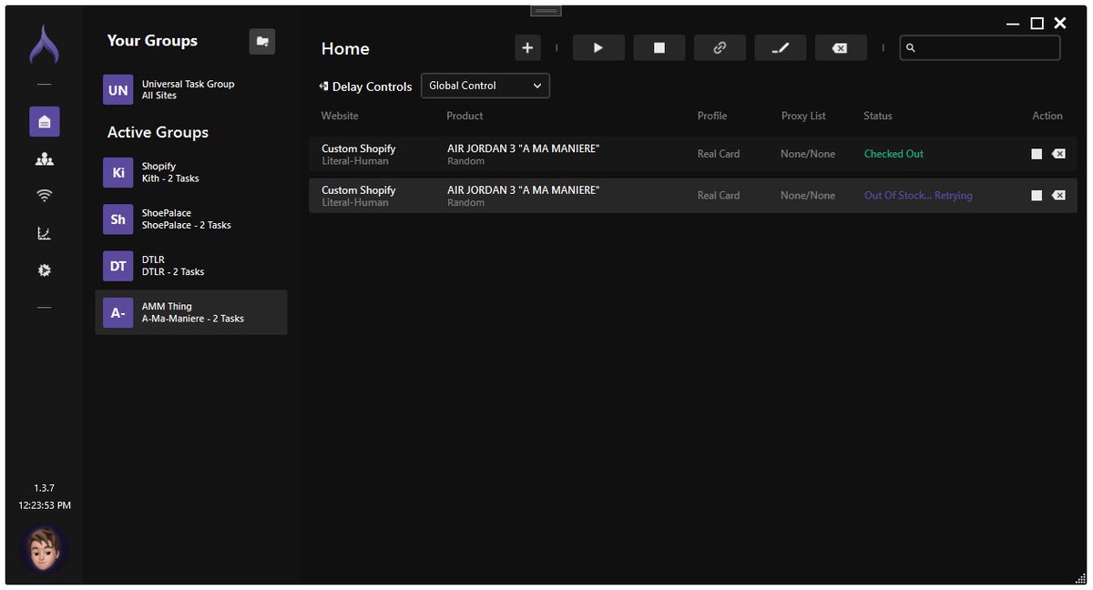Click the Active Groups heading
This screenshot has width=1093, height=590.
(158, 132)
